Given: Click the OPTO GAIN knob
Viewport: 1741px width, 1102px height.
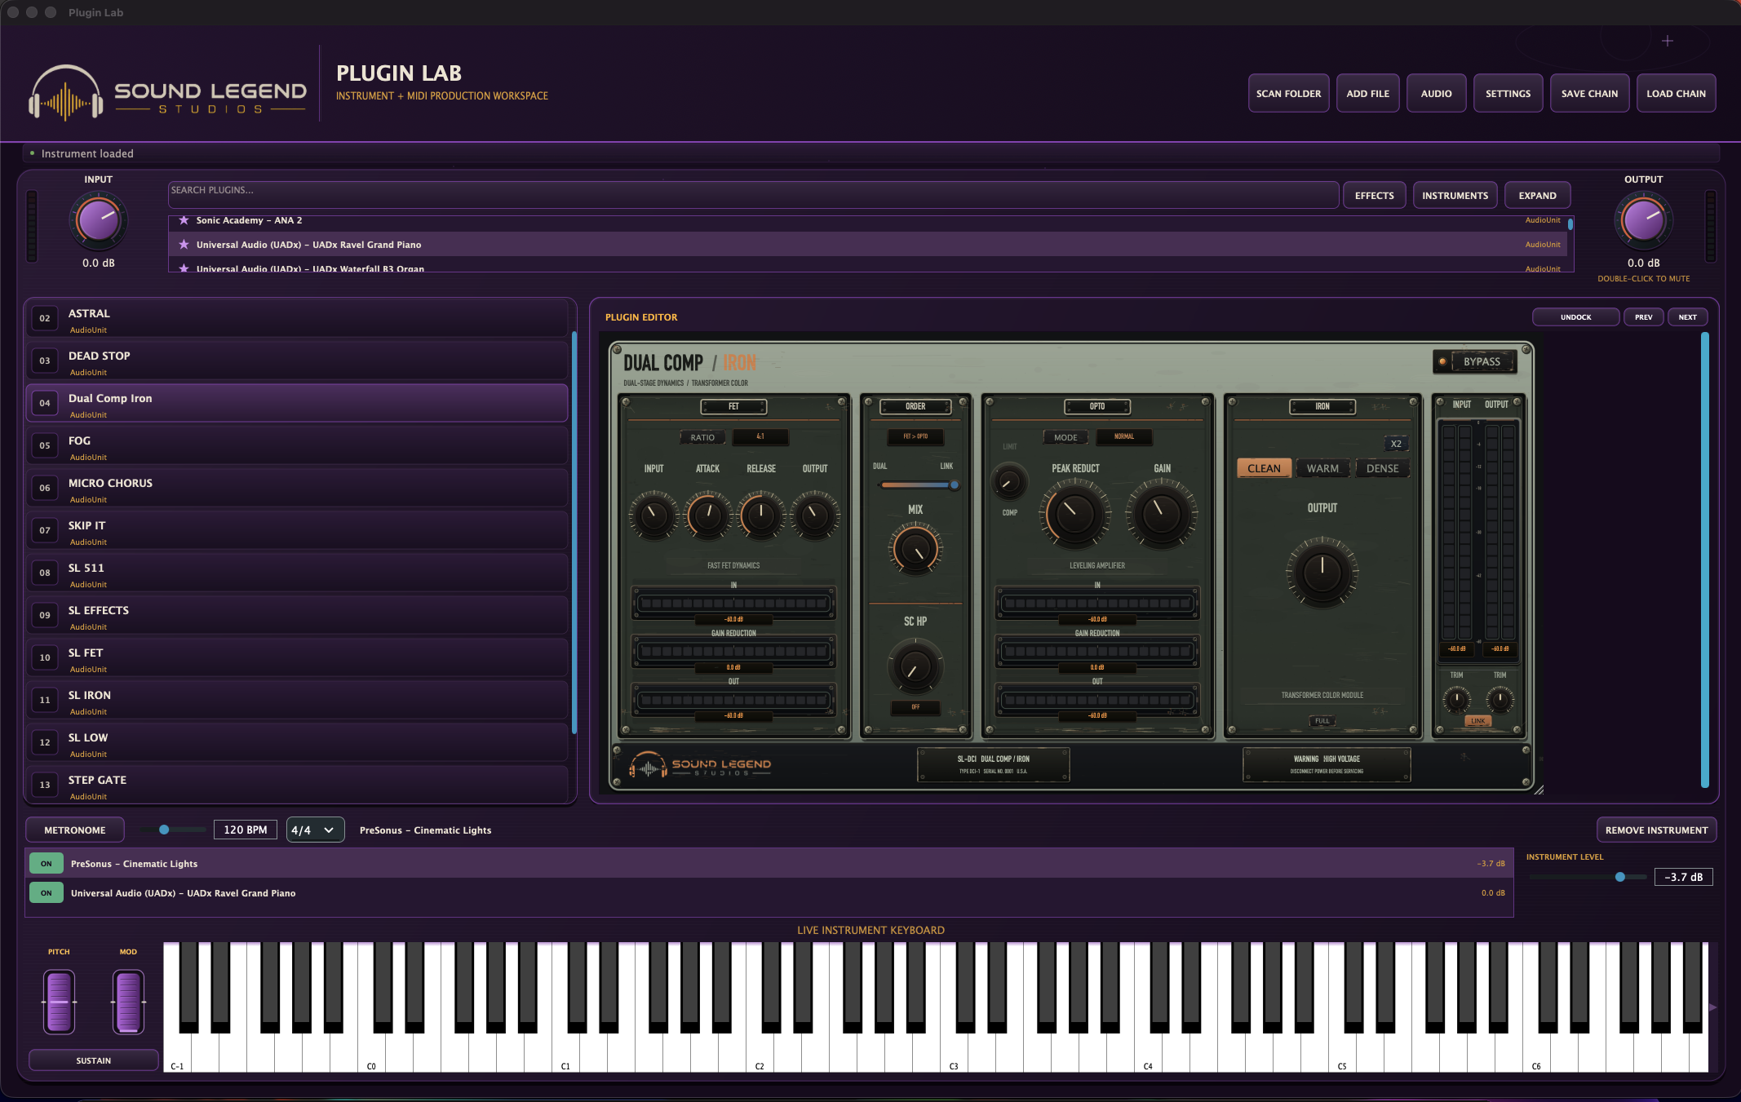Looking at the screenshot, I should 1162,514.
